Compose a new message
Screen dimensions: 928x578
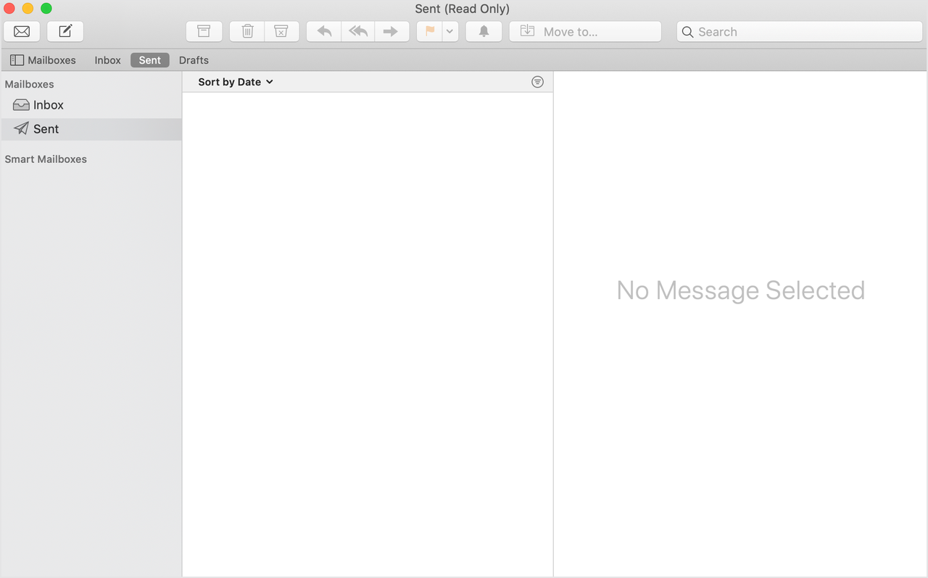(x=65, y=31)
